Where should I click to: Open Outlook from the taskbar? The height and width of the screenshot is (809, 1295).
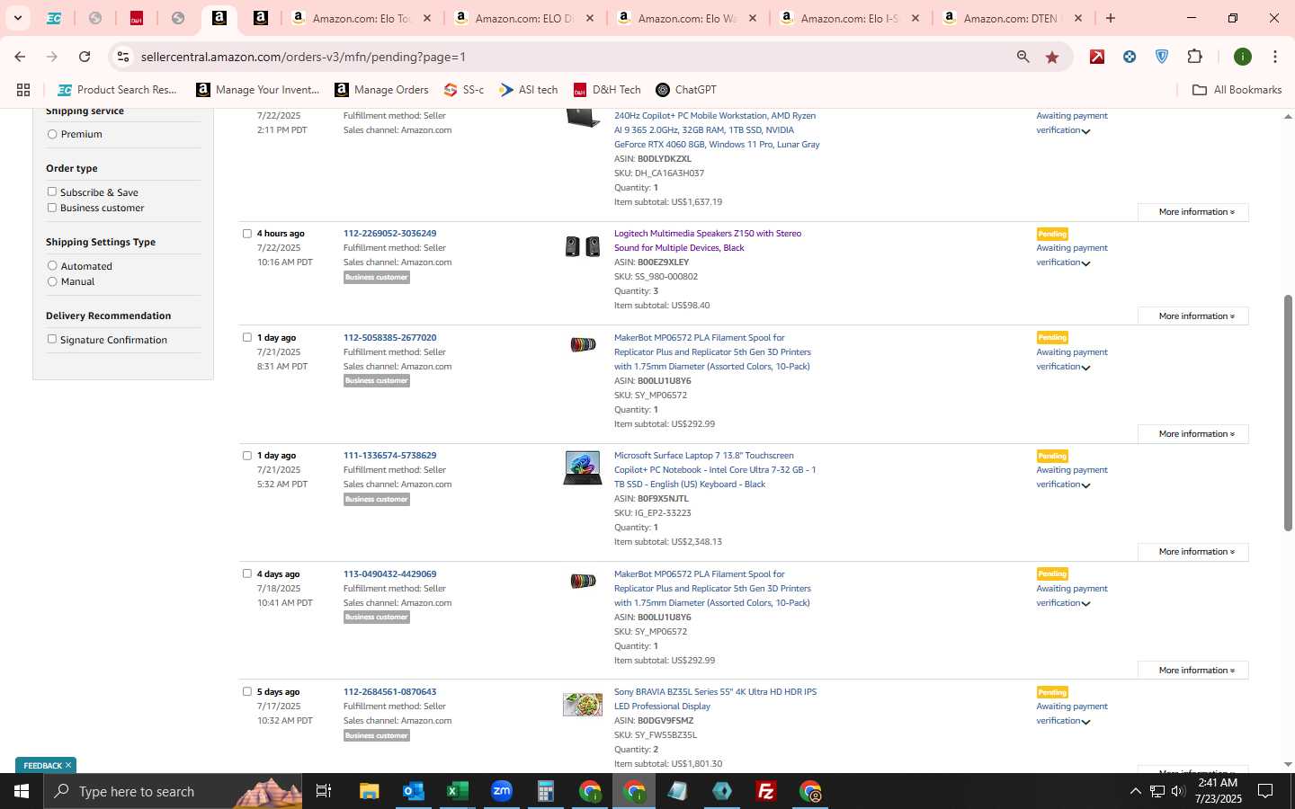pyautogui.click(x=413, y=791)
